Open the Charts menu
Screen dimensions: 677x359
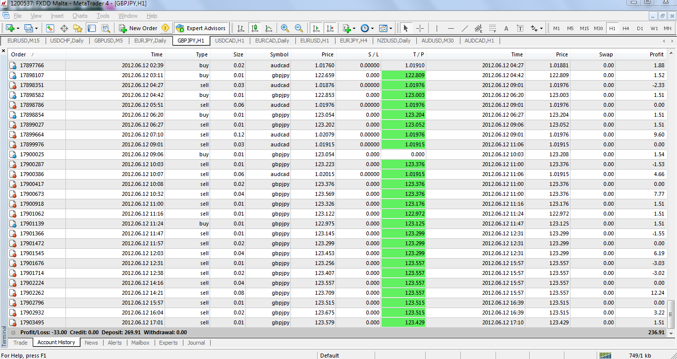tap(80, 16)
